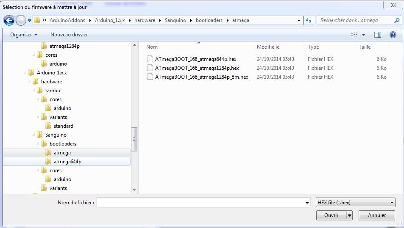Image resolution: width=404 pixels, height=228 pixels.
Task: Collapse the rambo tree node
Action: coord(34,91)
